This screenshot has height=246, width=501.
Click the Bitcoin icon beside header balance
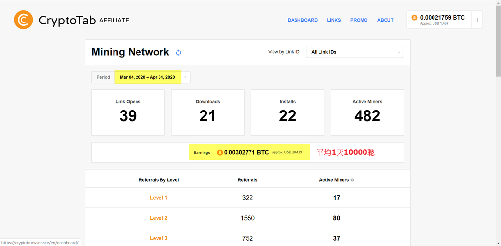point(415,17)
